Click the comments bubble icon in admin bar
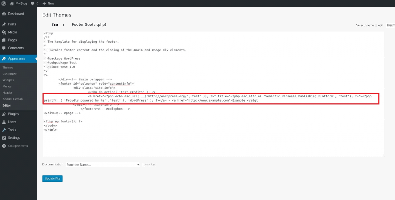Screen dimensions: 395x200 [32, 3]
